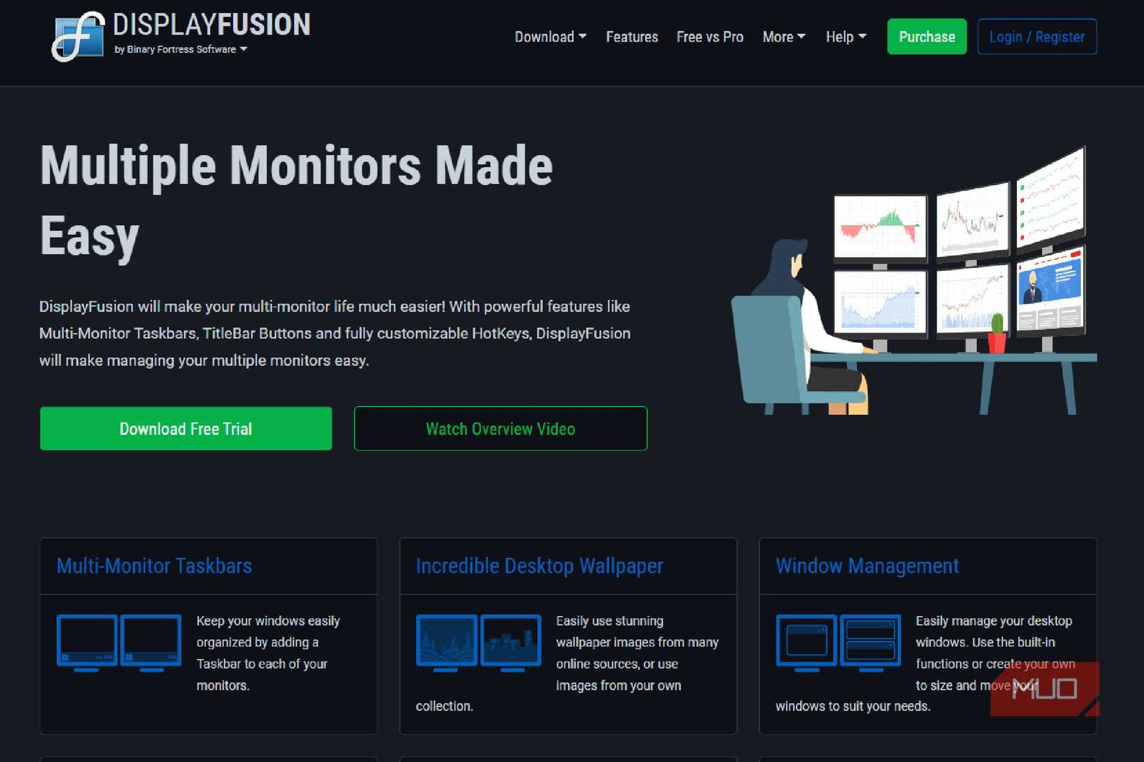
Task: Open the Free vs Pro page
Action: 709,37
